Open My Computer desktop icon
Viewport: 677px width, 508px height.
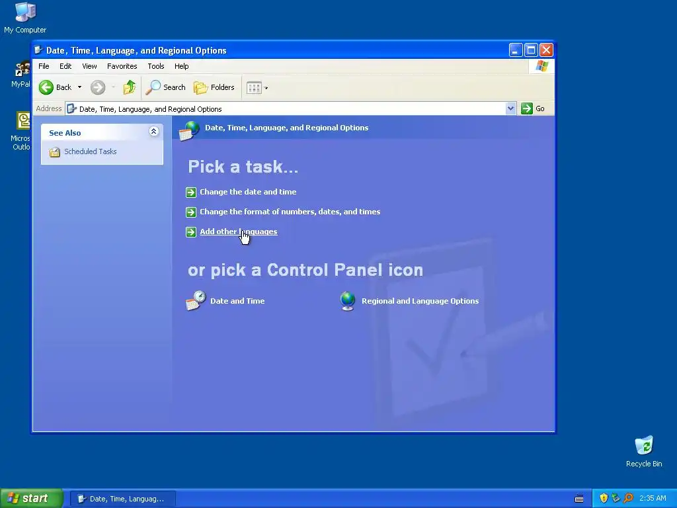(x=25, y=18)
